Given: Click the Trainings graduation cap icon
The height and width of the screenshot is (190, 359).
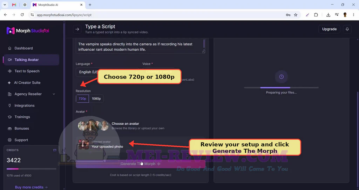Looking at the screenshot, I should point(9,117).
